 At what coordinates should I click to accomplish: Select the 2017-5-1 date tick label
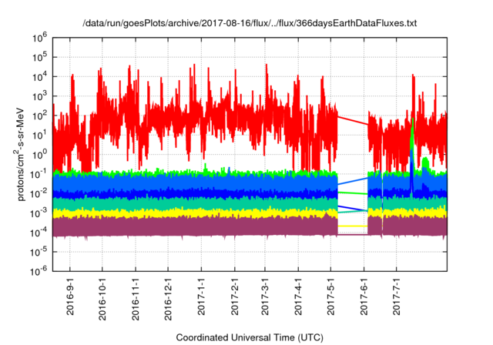click(x=330, y=296)
